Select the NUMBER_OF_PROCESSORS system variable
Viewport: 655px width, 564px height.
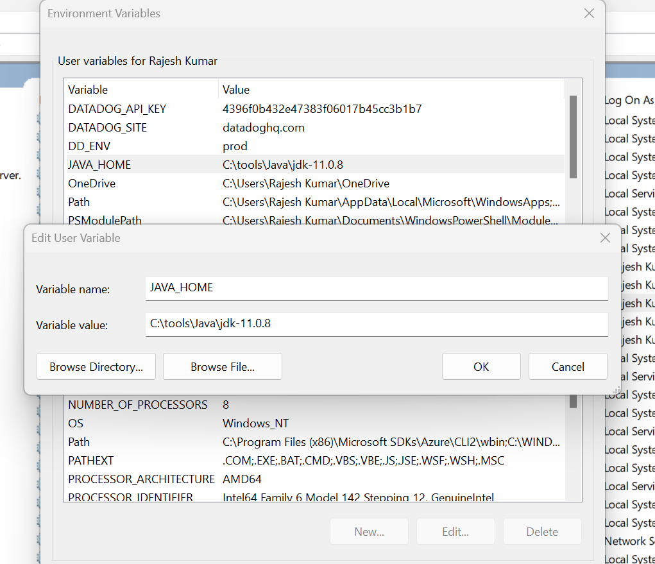(x=138, y=405)
